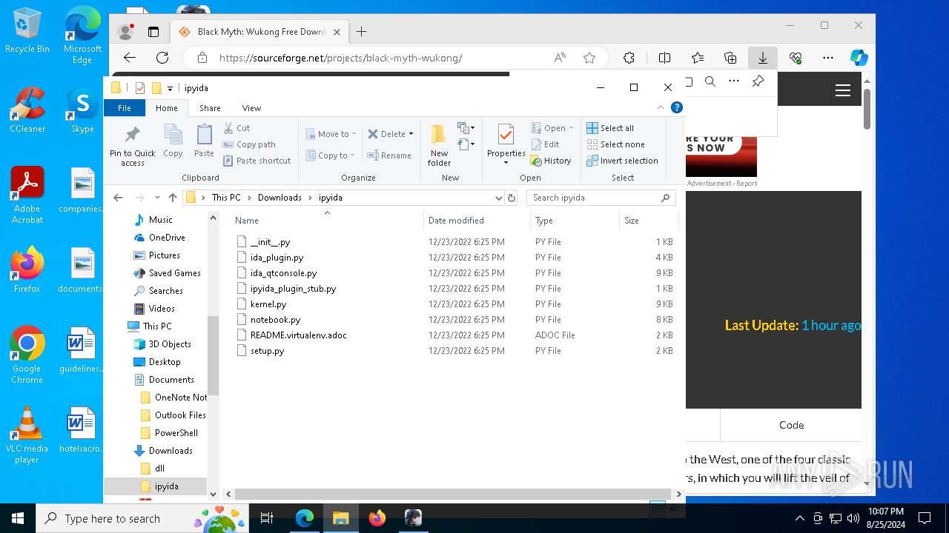This screenshot has height=533, width=949.
Task: Select the kernel.py file
Action: click(x=268, y=304)
